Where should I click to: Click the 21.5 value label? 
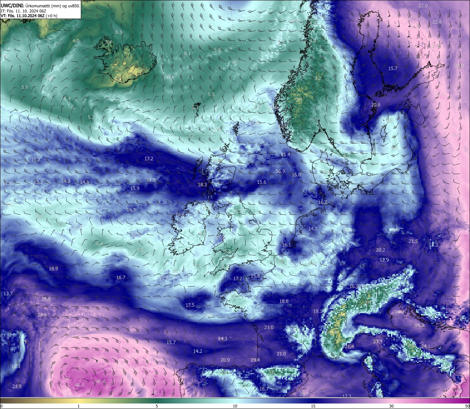(413, 241)
